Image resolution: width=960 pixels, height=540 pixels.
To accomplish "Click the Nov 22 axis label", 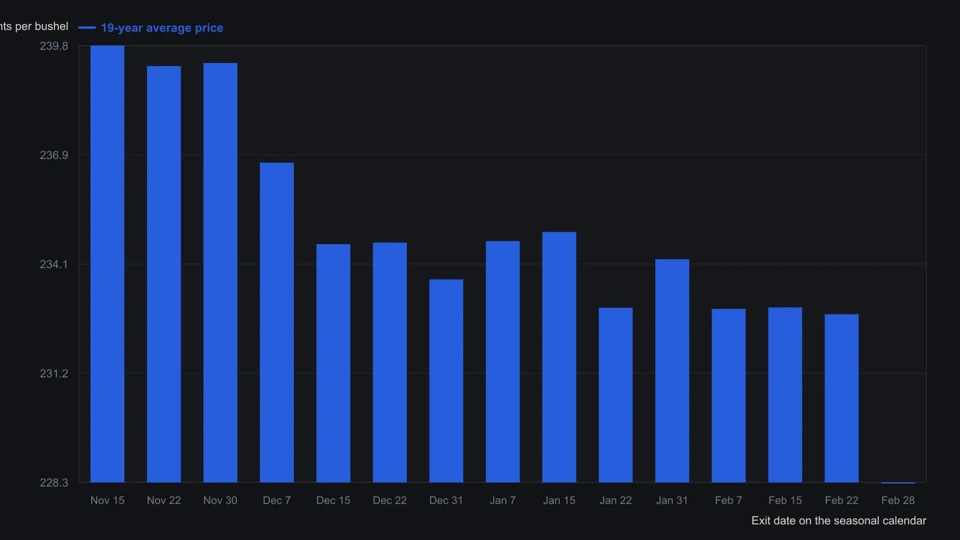I will coord(164,500).
